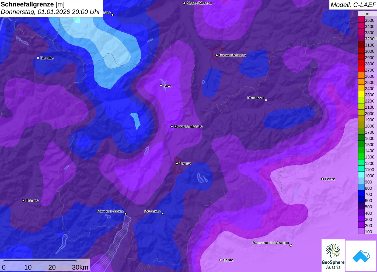Click the 2300 m yellow legend swatch
377x272 pixels.
(x=361, y=94)
